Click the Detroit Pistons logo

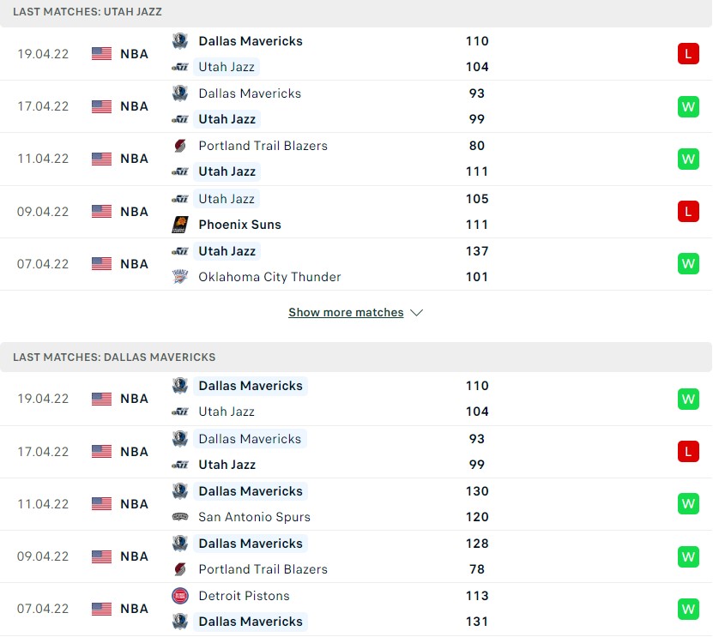(179, 596)
